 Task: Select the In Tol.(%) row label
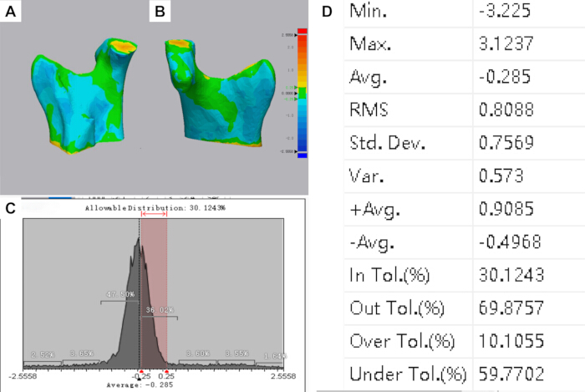click(389, 275)
